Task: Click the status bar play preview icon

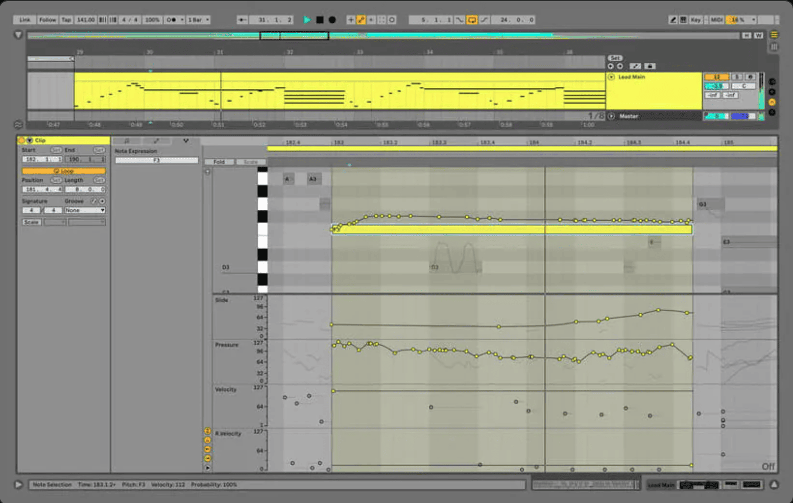Action: pyautogui.click(x=18, y=485)
